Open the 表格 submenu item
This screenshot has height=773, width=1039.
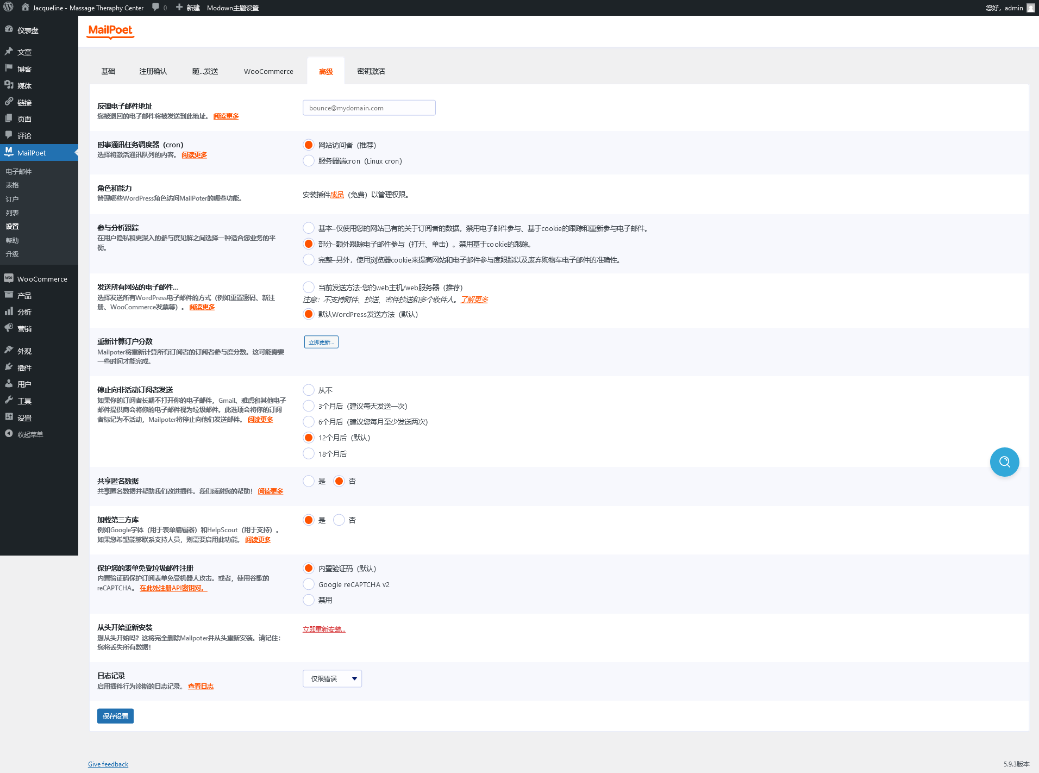[x=12, y=185]
